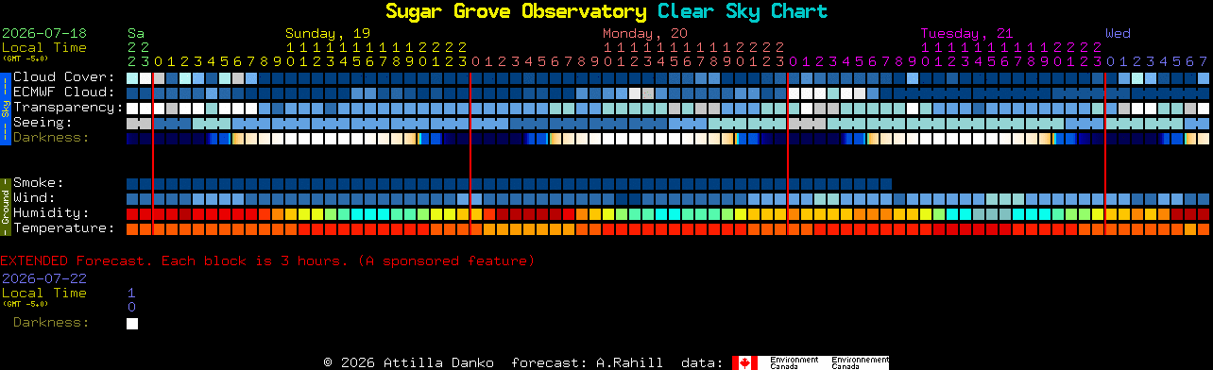1213x370 pixels.
Task: Click the Humidity row label
Action: pyautogui.click(x=51, y=212)
